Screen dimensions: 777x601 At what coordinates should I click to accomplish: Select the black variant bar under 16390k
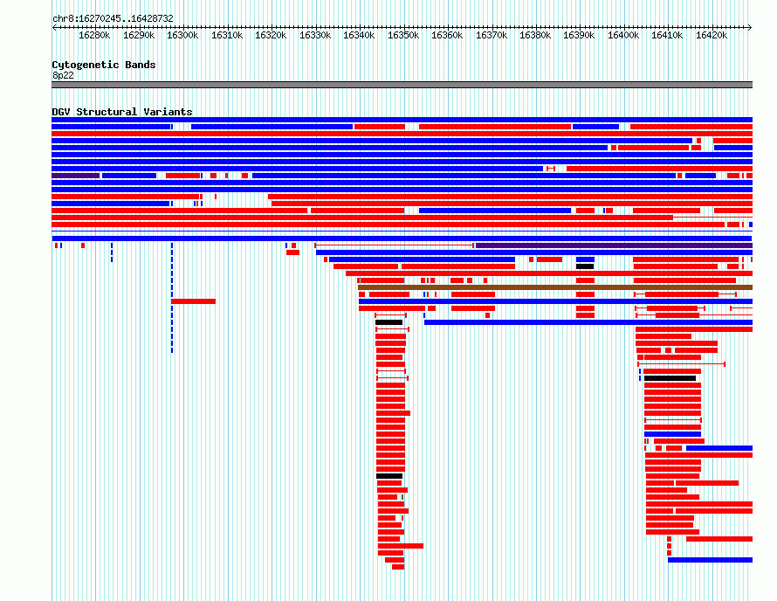click(x=585, y=266)
